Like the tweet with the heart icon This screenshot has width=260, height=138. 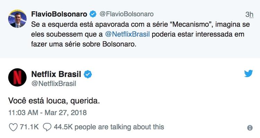coord(13,127)
